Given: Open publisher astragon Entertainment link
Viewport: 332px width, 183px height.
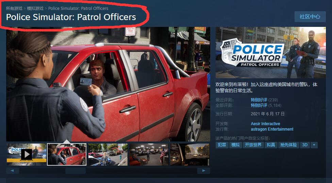Looking at the screenshot, I should [x=272, y=129].
